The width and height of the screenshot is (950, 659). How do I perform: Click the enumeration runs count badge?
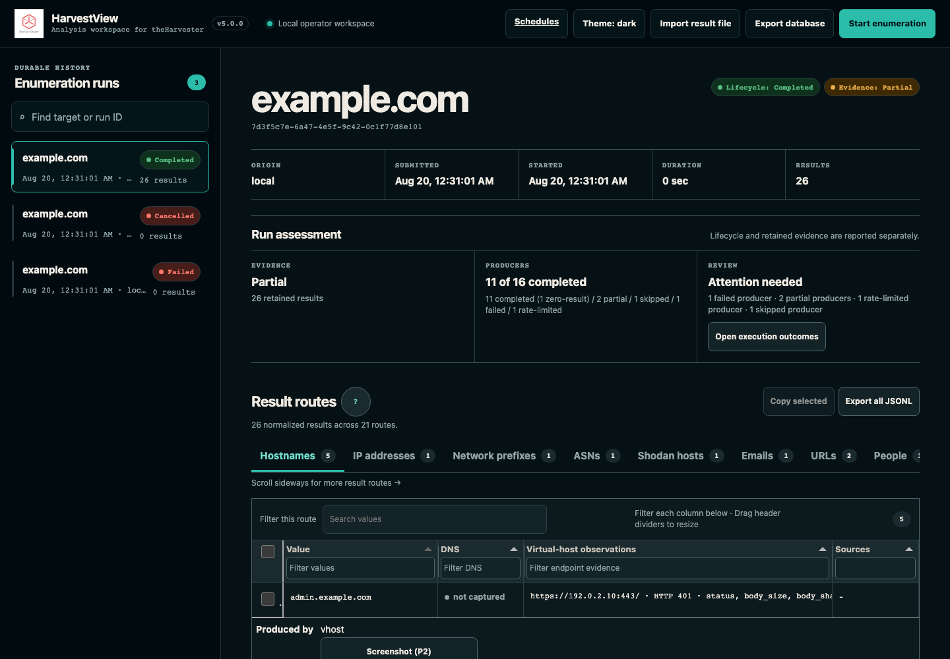197,82
